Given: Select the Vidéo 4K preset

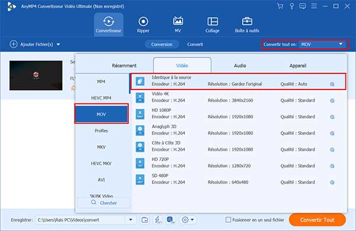Looking at the screenshot, I should (x=239, y=98).
